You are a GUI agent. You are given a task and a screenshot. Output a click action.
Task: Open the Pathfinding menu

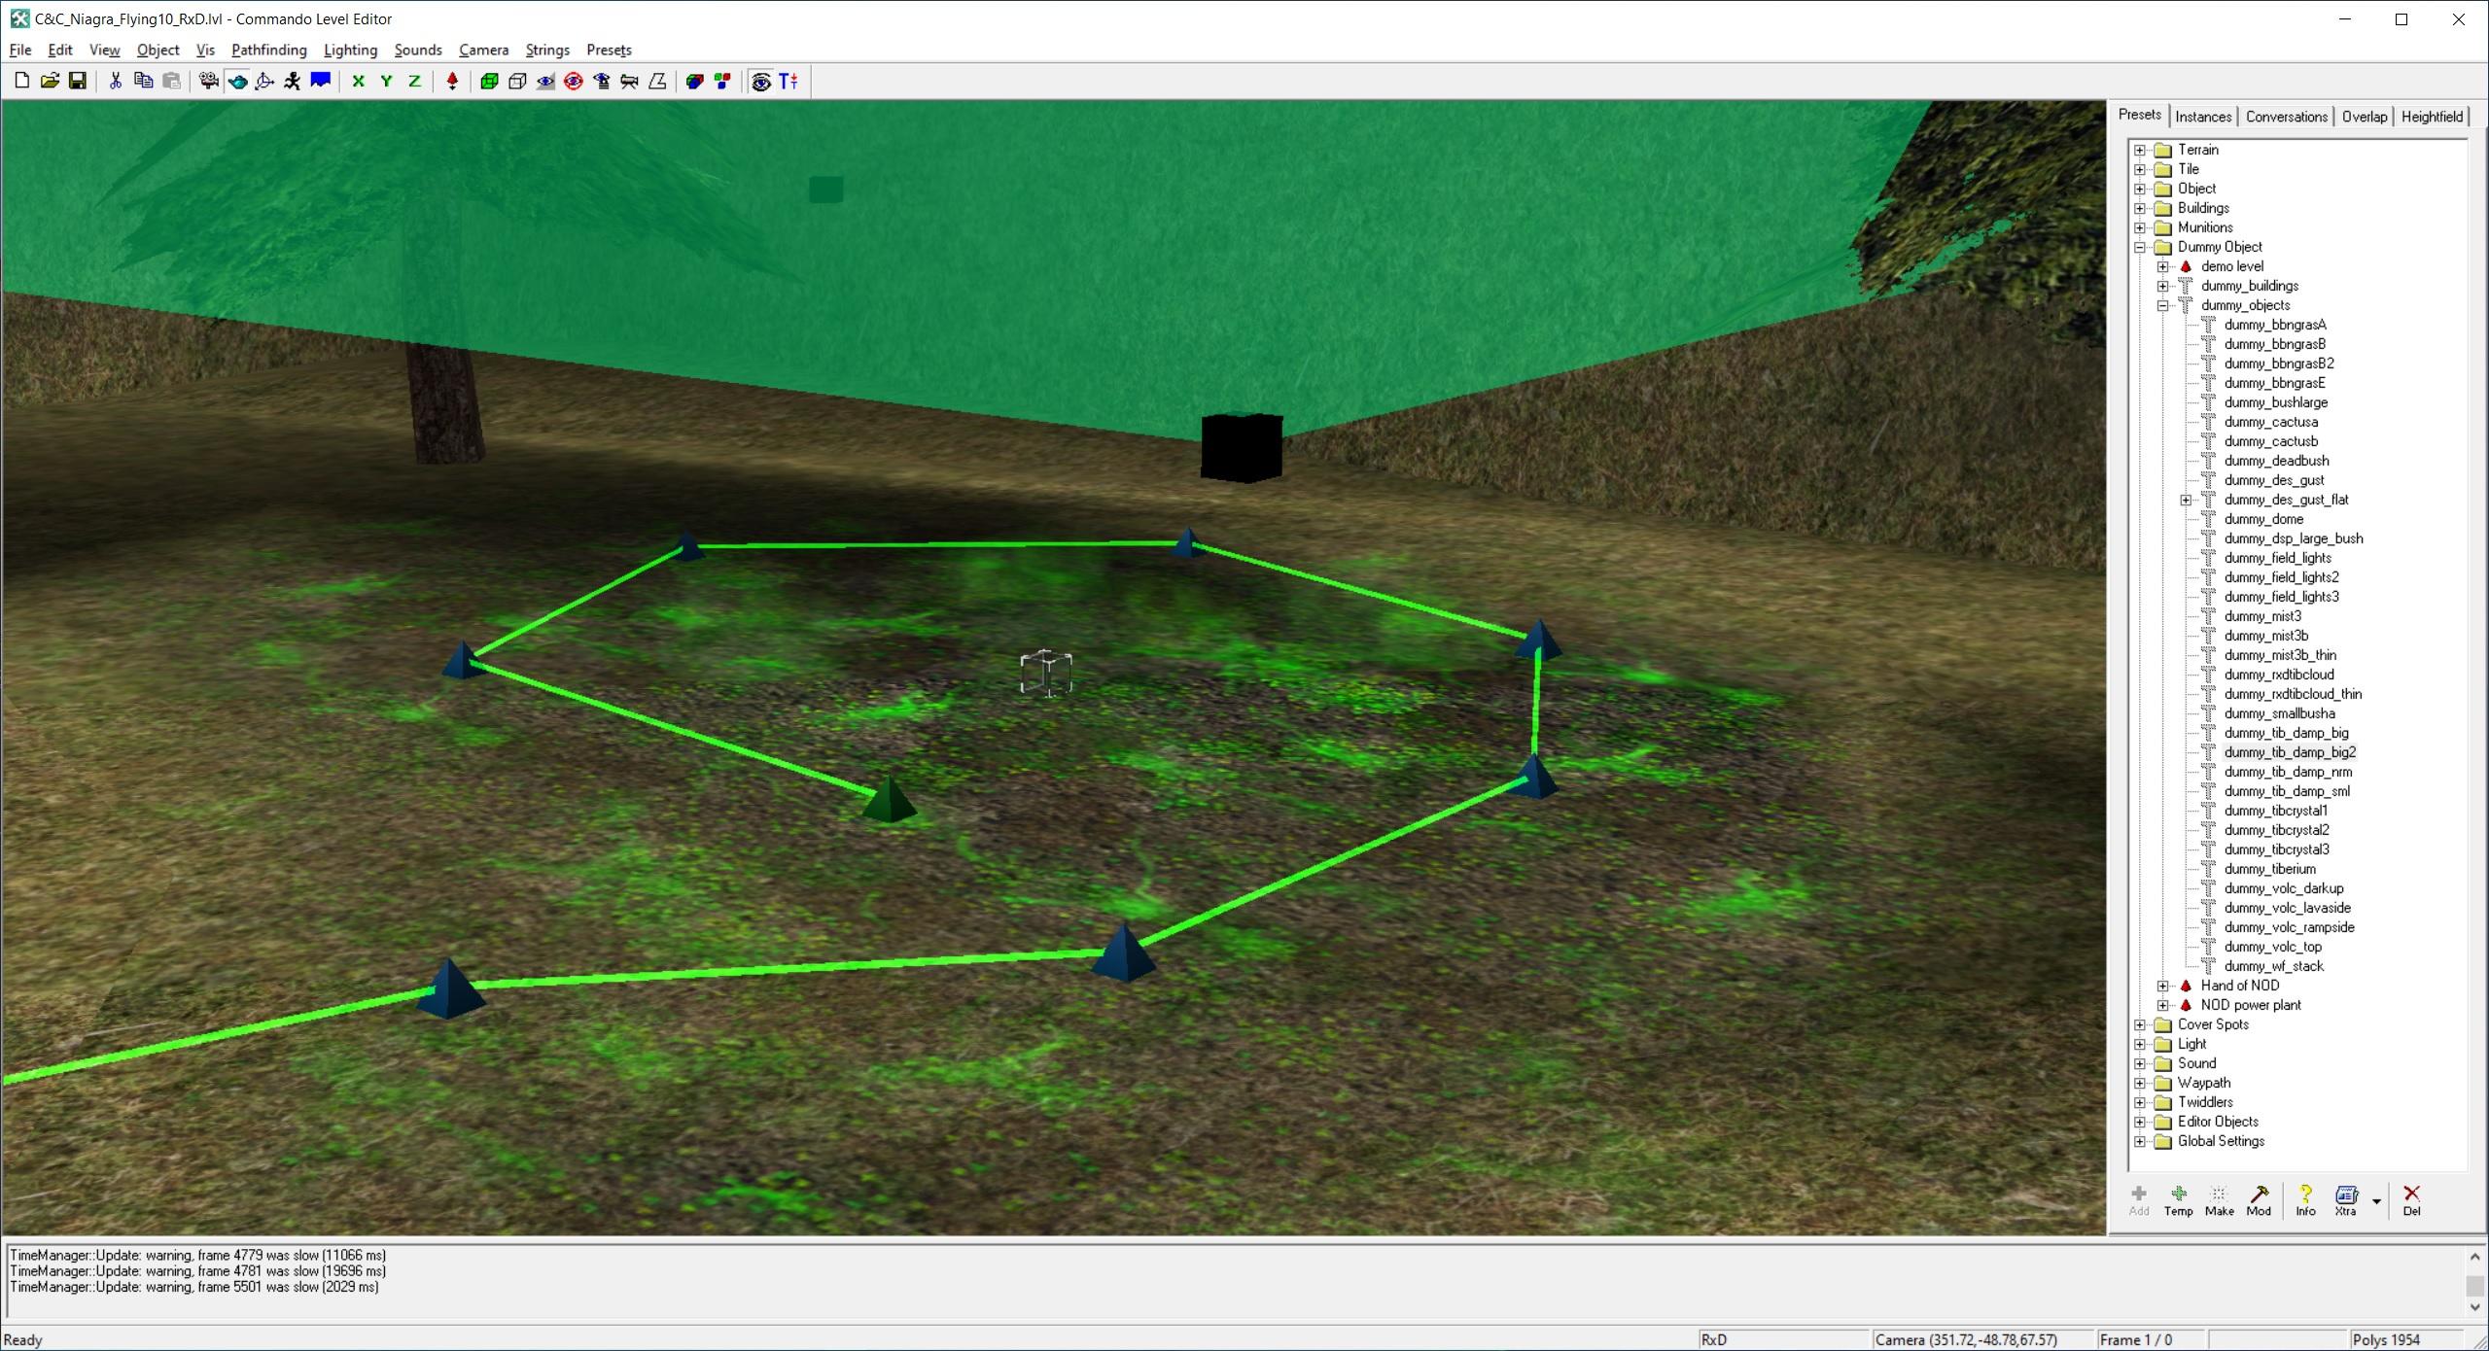[x=268, y=50]
